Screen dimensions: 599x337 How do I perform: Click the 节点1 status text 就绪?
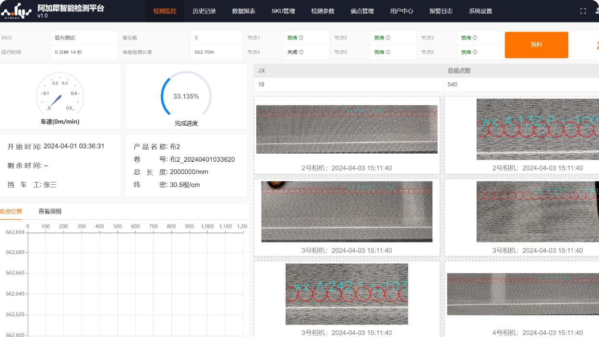292,37
